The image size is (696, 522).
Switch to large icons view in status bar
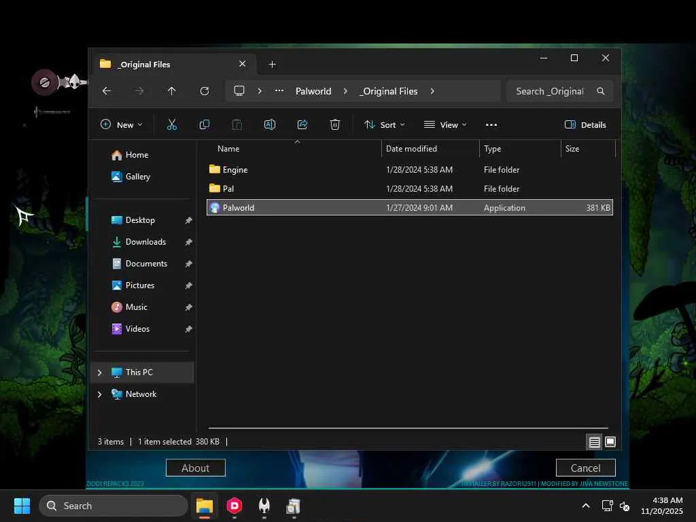click(610, 442)
